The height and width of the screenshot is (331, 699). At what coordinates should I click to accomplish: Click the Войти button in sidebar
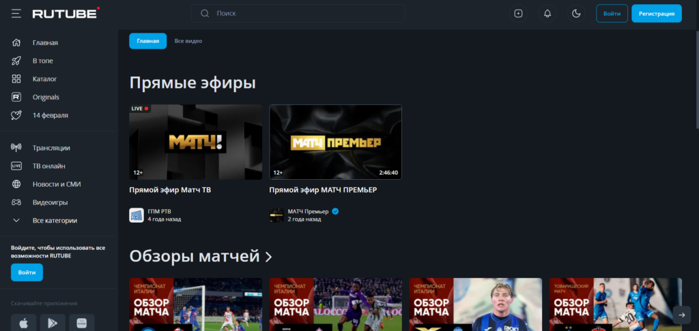point(27,272)
